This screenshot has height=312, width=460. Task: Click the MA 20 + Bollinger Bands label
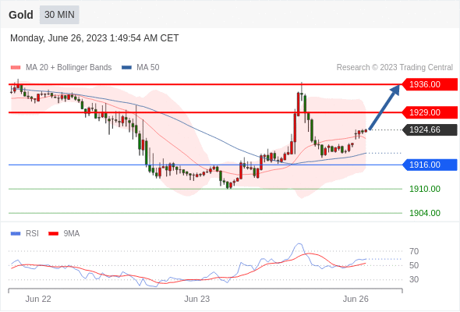point(69,68)
